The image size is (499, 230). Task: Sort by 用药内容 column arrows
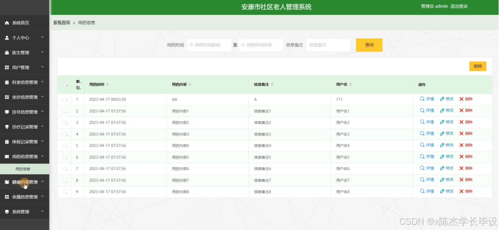click(x=190, y=84)
